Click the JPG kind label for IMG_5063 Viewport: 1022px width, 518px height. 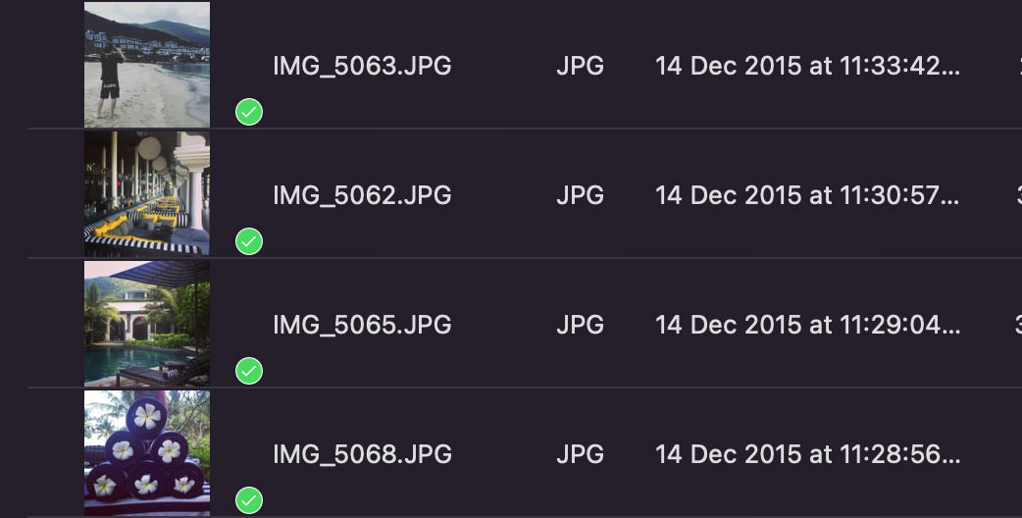pos(580,66)
